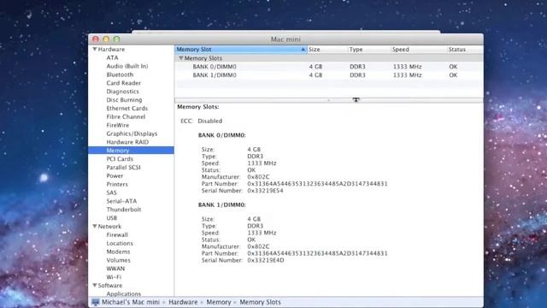
Task: Open Ethernet Cards entry
Action: click(127, 109)
